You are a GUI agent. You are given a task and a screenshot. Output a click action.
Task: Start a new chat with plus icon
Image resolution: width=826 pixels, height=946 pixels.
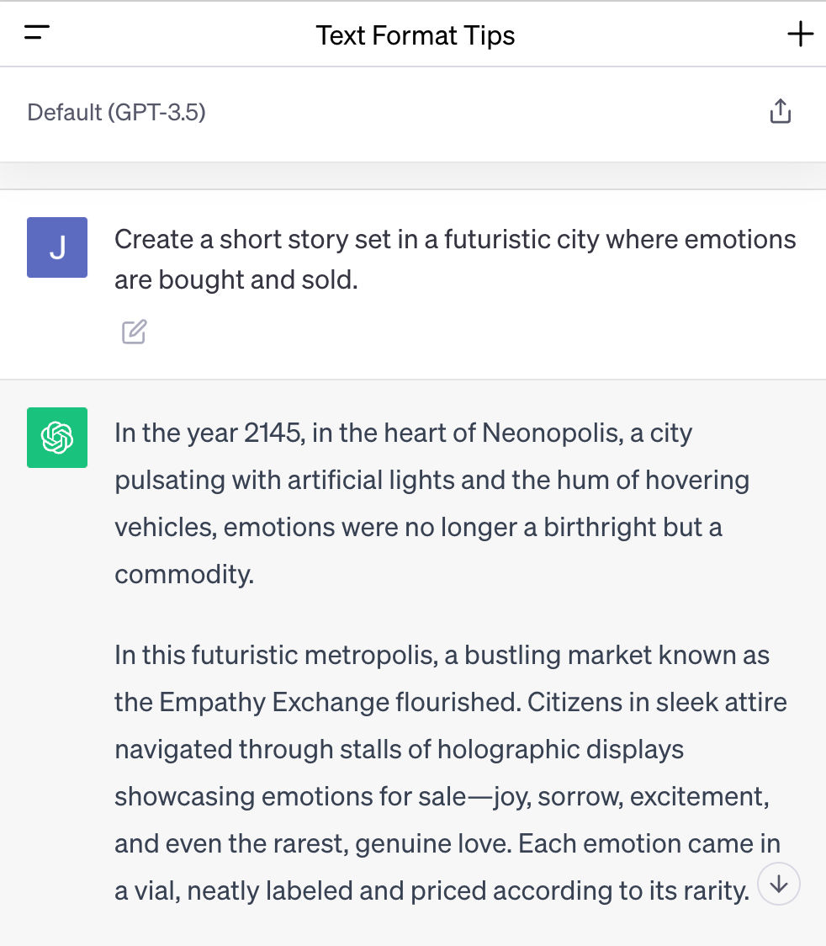pyautogui.click(x=800, y=34)
